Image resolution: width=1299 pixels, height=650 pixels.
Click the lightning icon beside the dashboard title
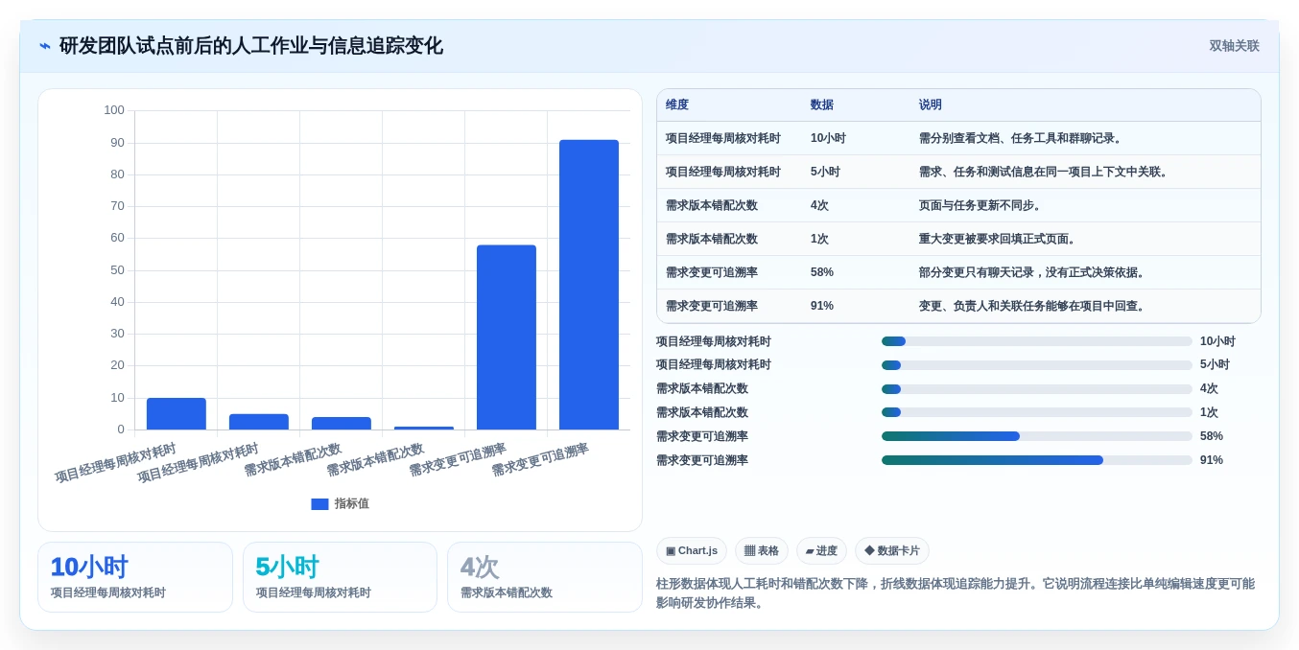pos(45,46)
